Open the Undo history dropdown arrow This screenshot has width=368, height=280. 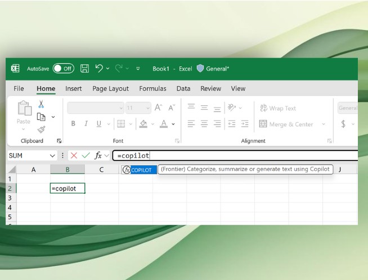(107, 68)
